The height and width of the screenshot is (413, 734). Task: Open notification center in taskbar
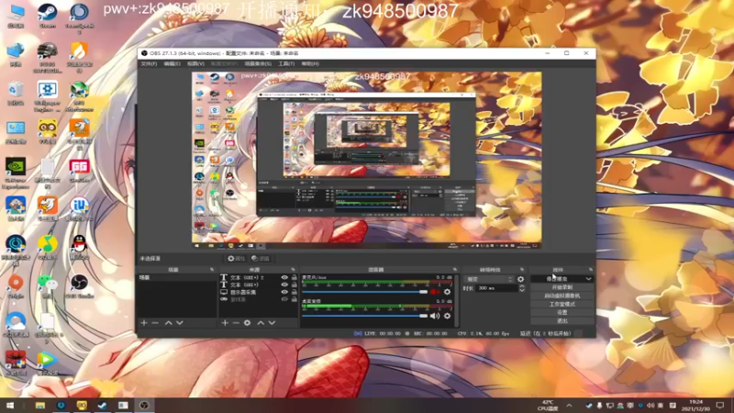tap(720, 405)
